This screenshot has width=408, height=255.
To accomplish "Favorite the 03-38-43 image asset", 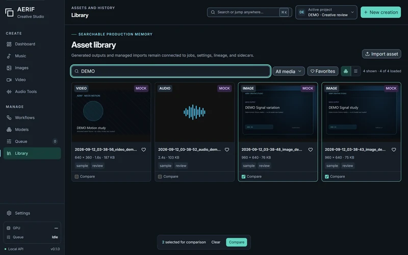I will 394,149.
